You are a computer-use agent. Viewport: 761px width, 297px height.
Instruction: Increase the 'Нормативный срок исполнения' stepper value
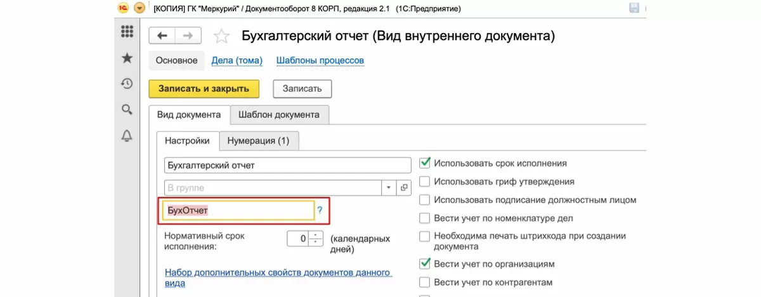click(x=316, y=235)
